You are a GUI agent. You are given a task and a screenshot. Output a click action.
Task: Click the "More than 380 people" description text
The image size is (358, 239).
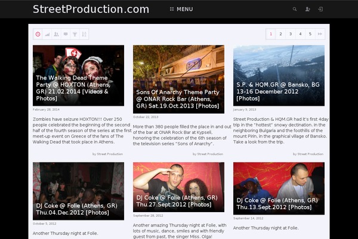click(x=182, y=135)
